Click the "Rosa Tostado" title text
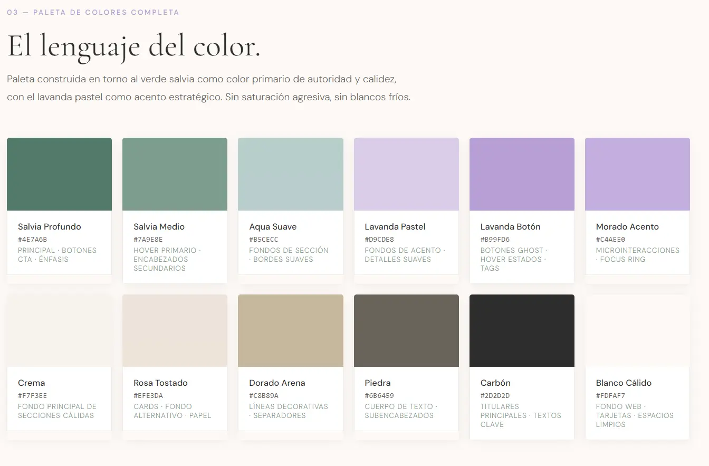 [x=160, y=383]
